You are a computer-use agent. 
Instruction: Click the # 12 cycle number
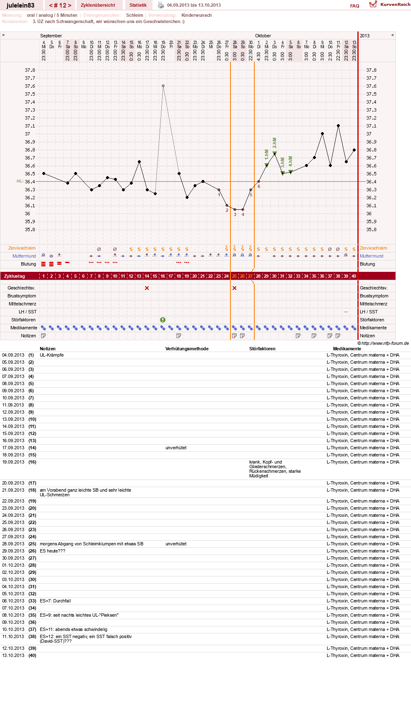point(60,5)
